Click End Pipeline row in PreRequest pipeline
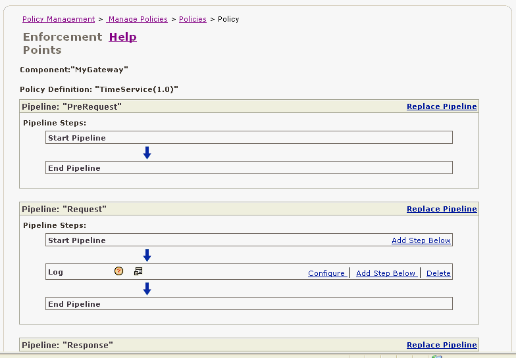Screen dimensions: 516x358 point(249,168)
